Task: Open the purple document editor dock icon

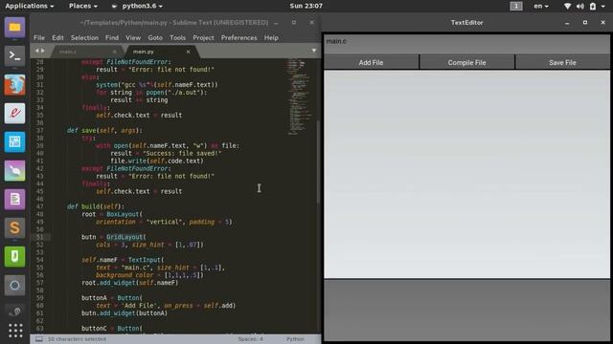Action: tap(15, 200)
